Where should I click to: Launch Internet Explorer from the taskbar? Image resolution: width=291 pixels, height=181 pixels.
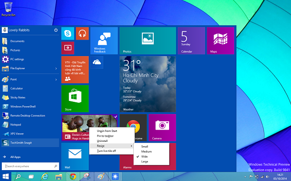click(45, 177)
